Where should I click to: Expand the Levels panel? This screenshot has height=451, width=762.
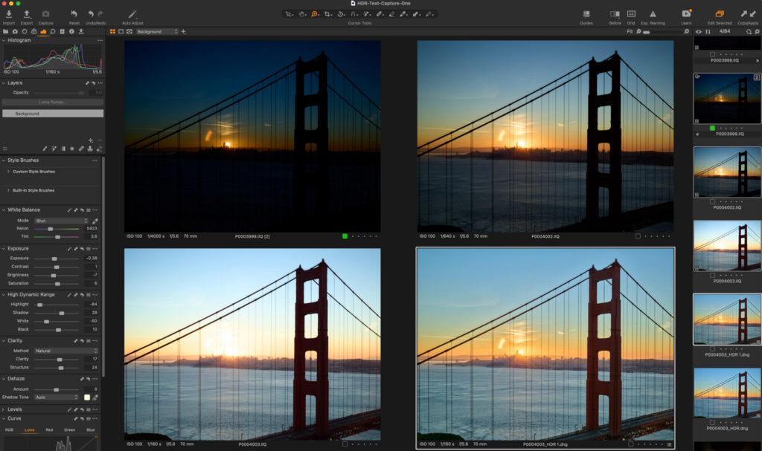4,409
